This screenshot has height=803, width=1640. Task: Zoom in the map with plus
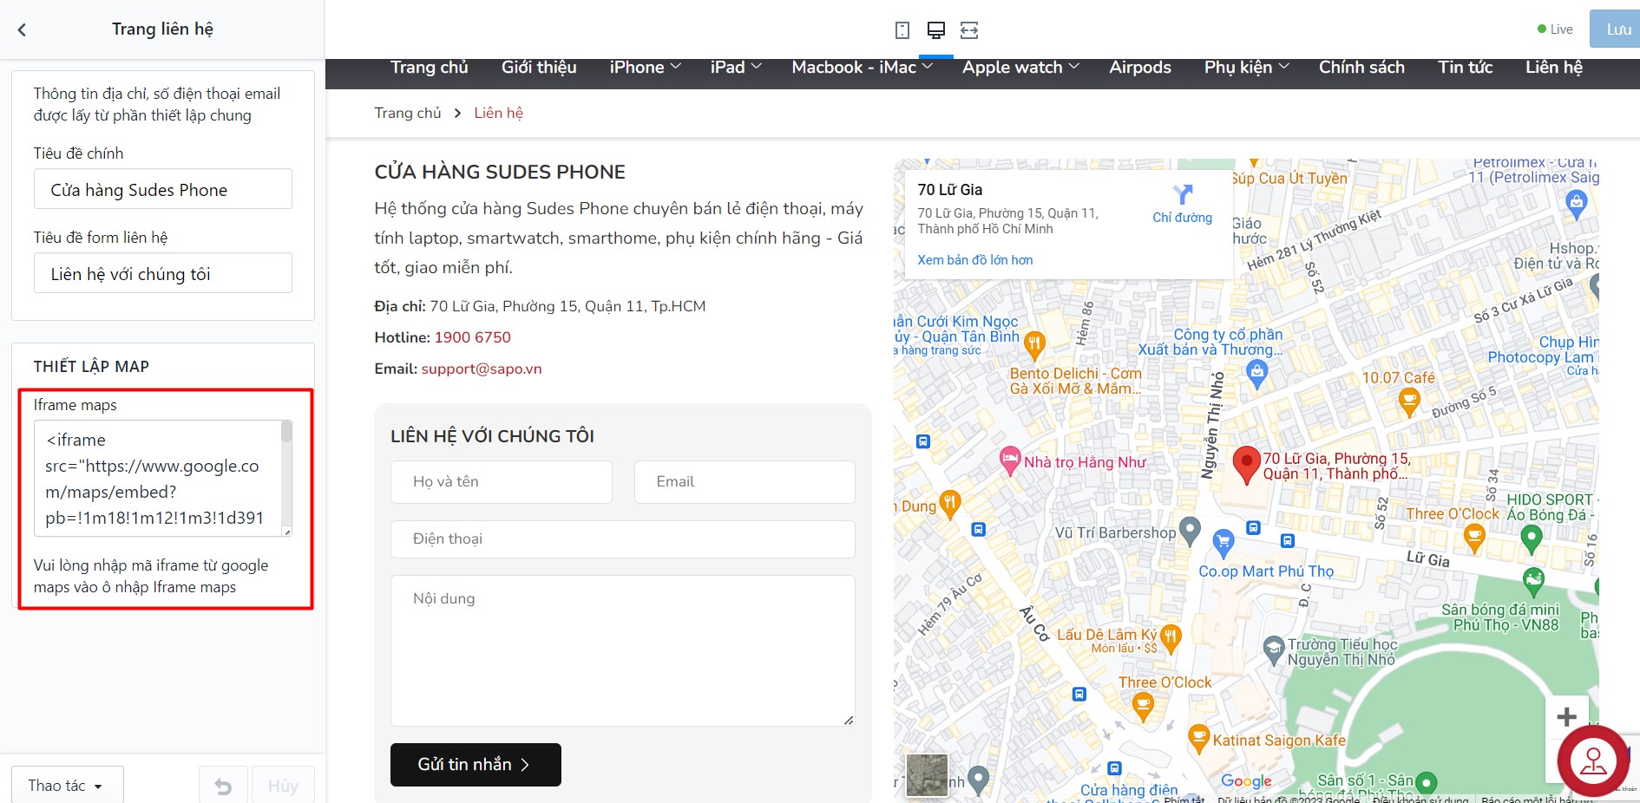pyautogui.click(x=1566, y=717)
